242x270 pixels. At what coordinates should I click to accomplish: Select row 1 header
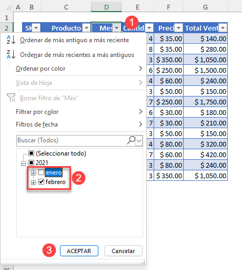[7, 17]
